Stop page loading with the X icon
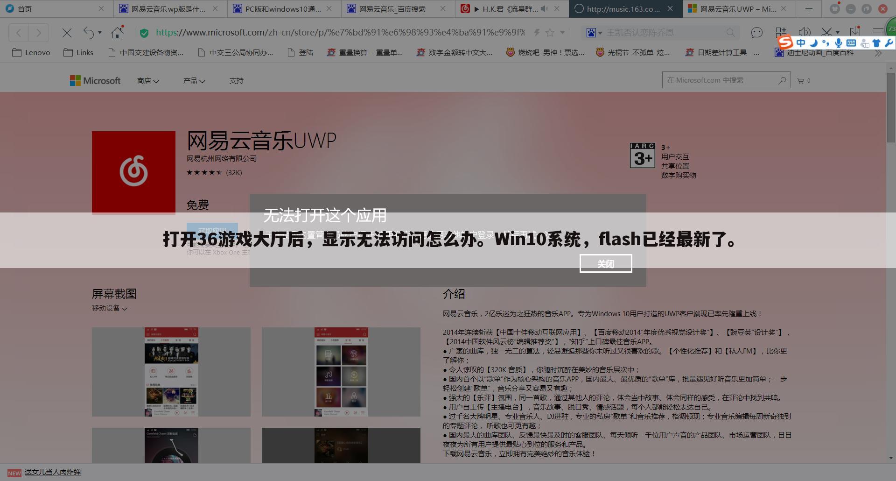Screen dimensions: 896x481 coord(67,33)
